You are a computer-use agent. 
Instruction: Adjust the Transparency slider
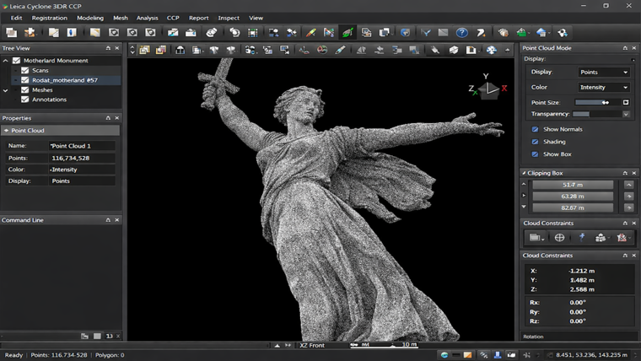598,114
